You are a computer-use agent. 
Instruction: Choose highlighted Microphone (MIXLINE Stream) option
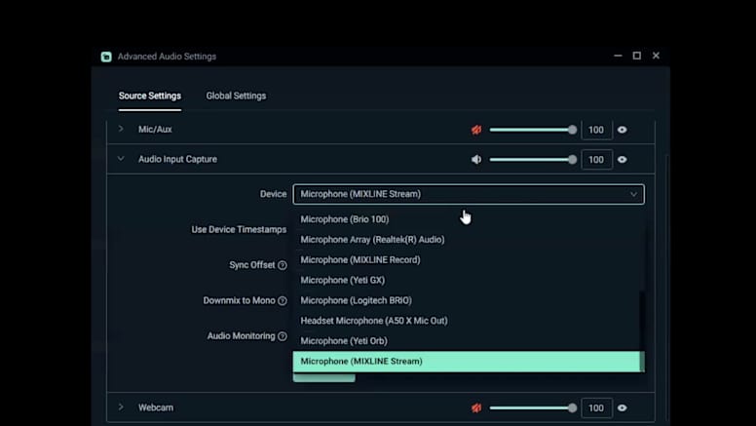click(467, 362)
